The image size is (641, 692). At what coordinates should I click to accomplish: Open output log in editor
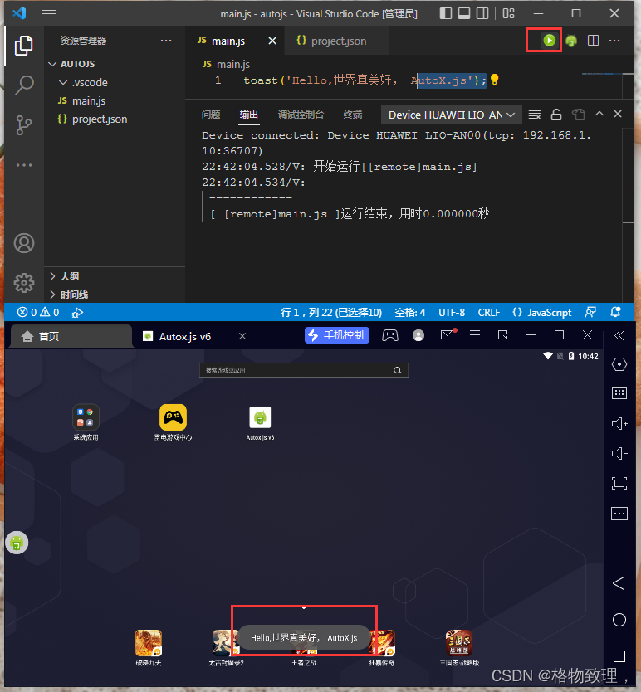pyautogui.click(x=578, y=115)
